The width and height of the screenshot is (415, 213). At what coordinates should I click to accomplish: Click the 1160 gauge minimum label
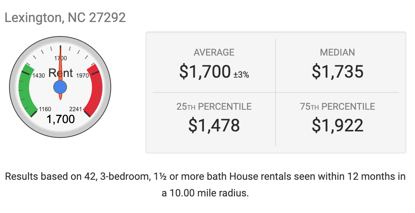(x=45, y=109)
